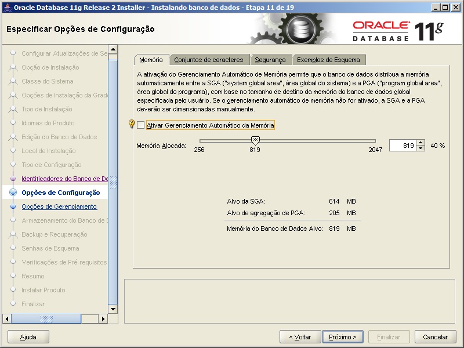Maximize the installer window
Screen dimensions: 464x348
(445, 8)
